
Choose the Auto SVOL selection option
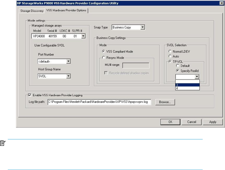(x=170, y=56)
